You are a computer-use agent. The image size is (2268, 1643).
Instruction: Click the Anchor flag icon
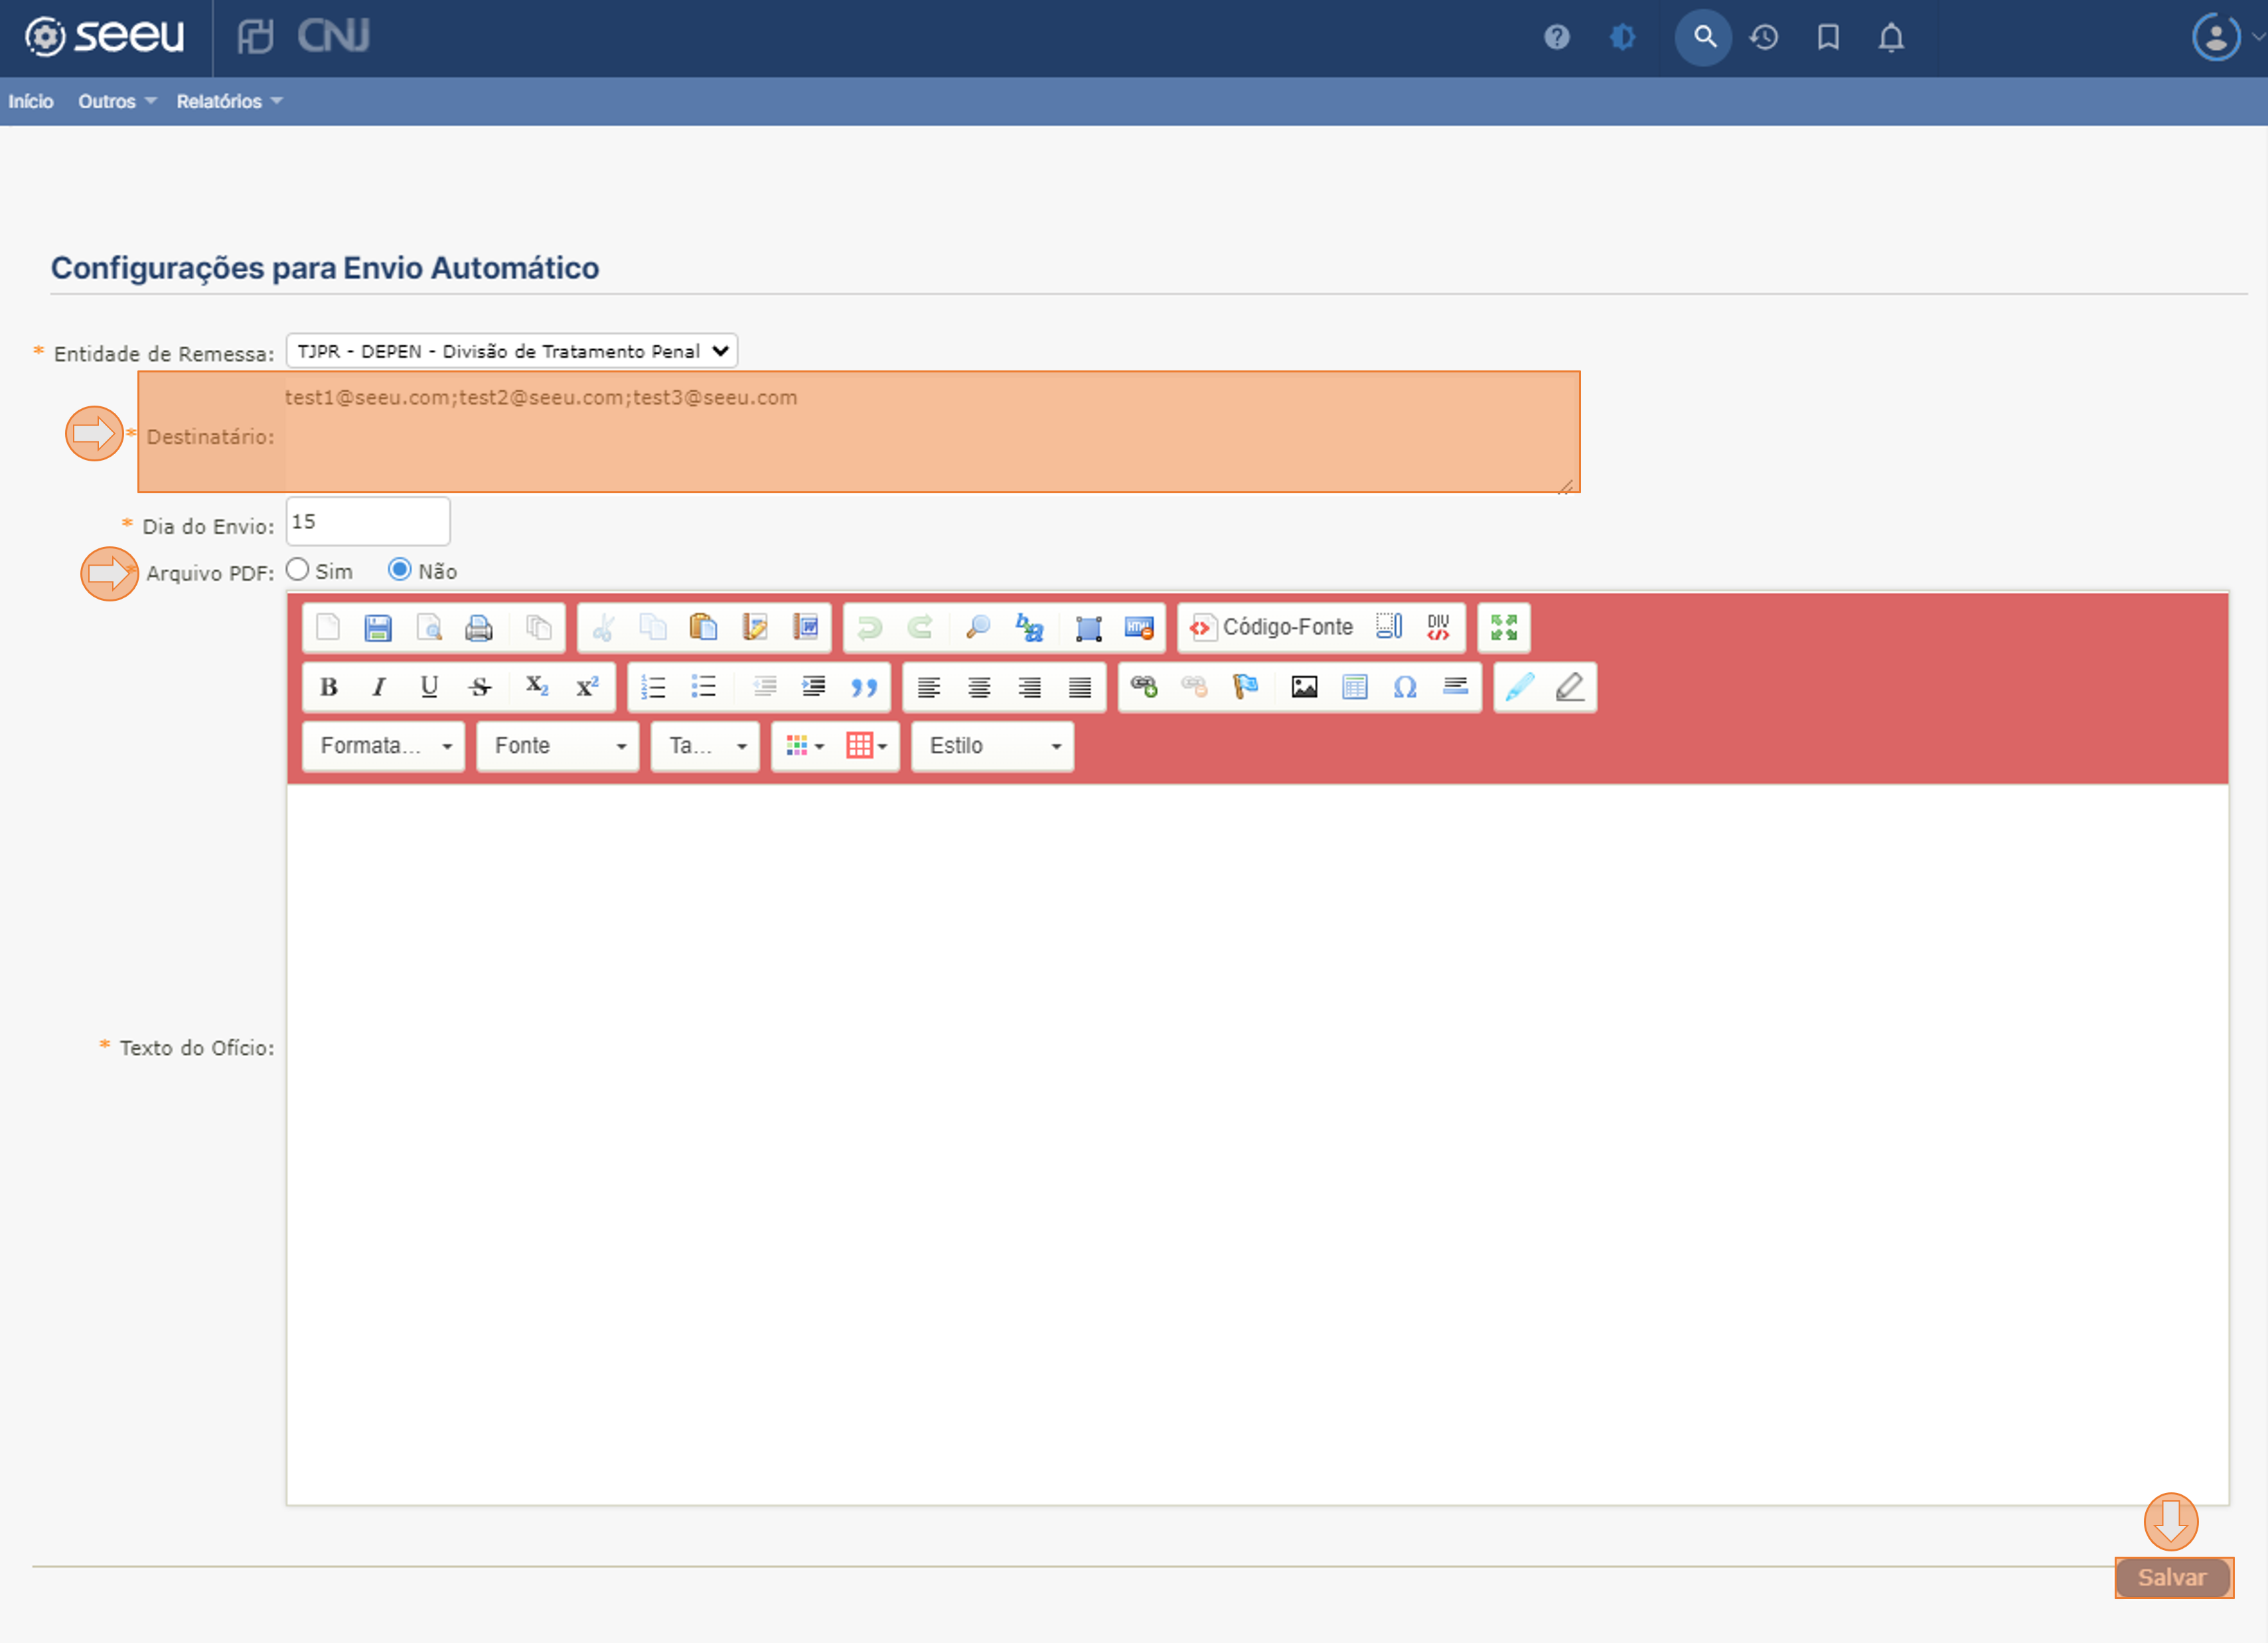(1245, 687)
